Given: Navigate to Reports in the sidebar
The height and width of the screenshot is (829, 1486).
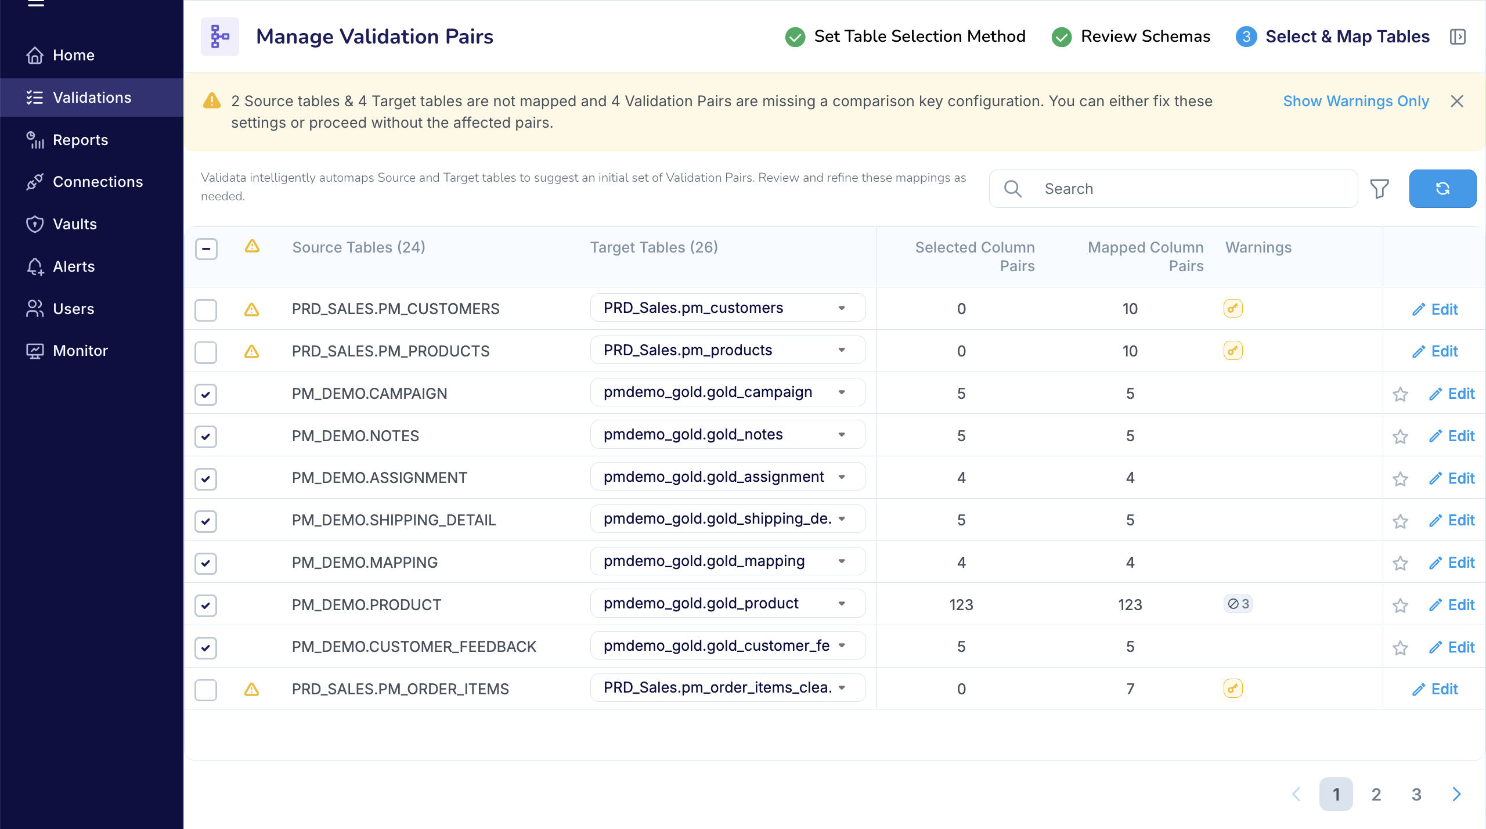Looking at the screenshot, I should [80, 139].
